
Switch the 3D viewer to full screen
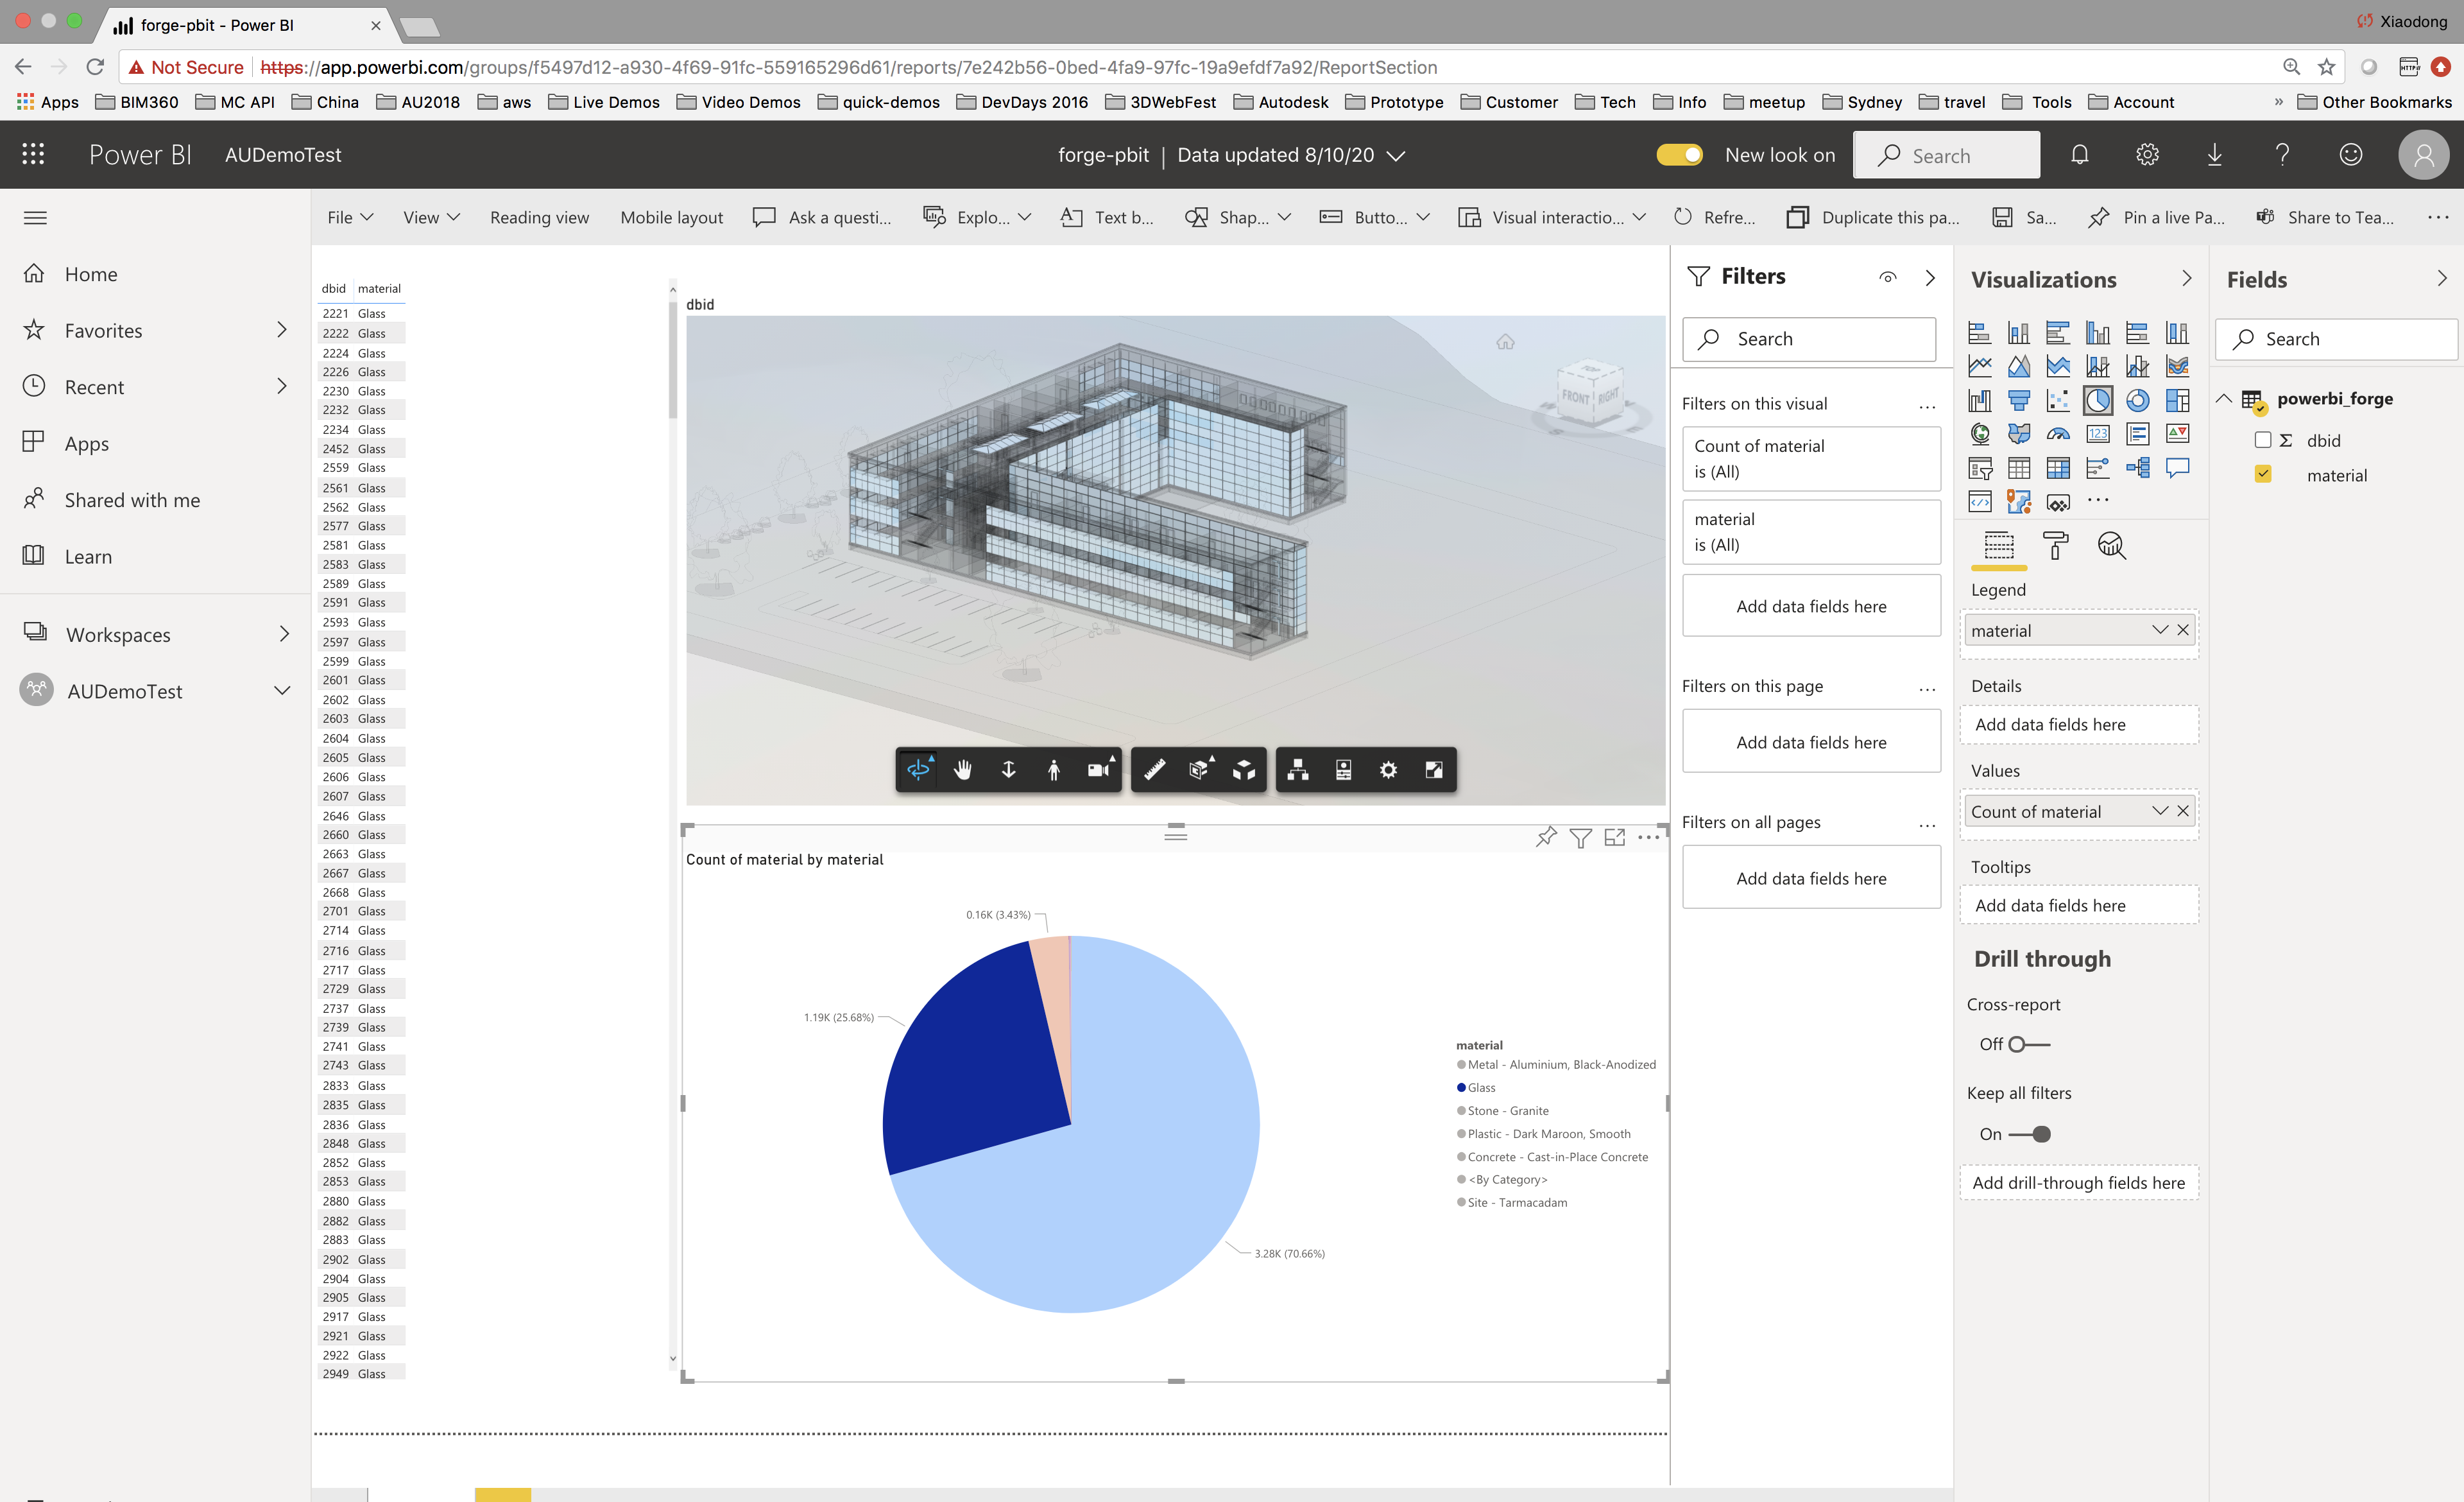coord(1433,769)
